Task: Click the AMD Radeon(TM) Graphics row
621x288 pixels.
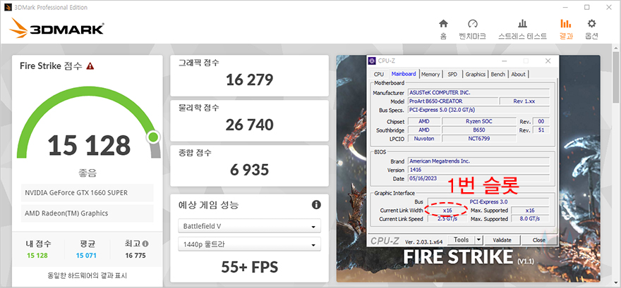Action: pos(87,213)
